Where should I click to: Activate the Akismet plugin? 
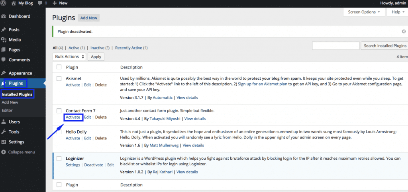click(x=73, y=85)
